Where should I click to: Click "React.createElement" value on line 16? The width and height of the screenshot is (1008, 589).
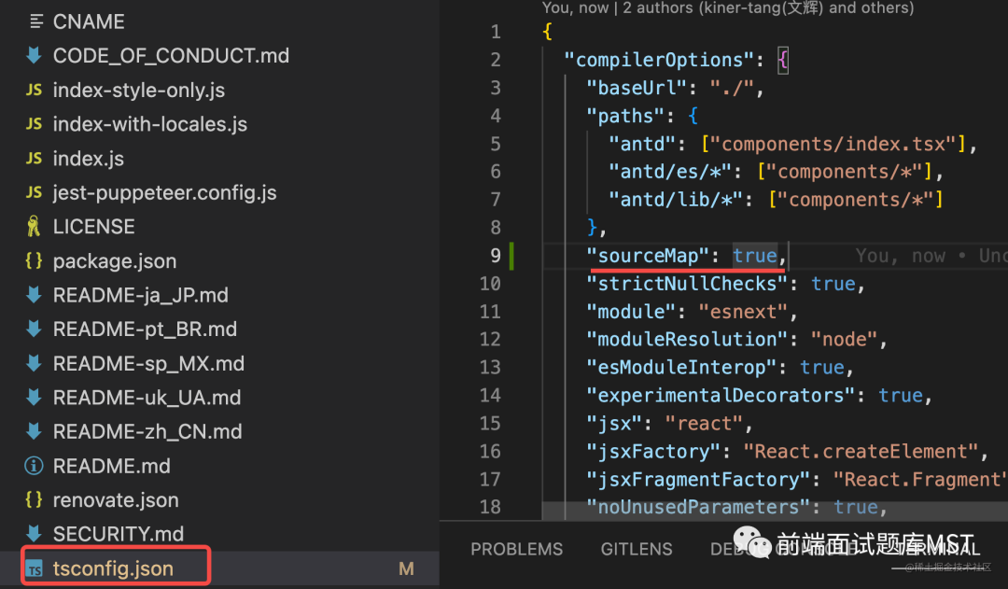861,452
